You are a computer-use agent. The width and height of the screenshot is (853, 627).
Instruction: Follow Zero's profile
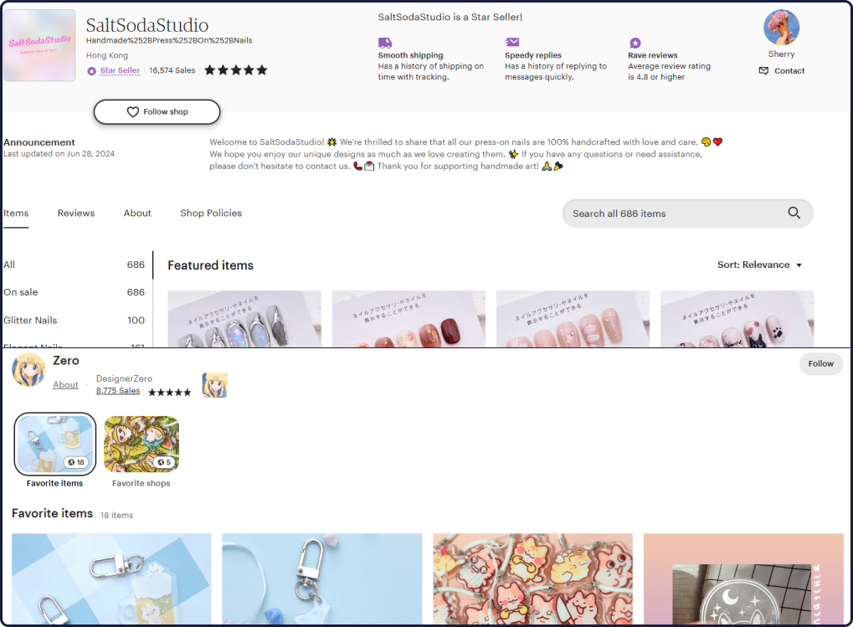[x=820, y=364]
